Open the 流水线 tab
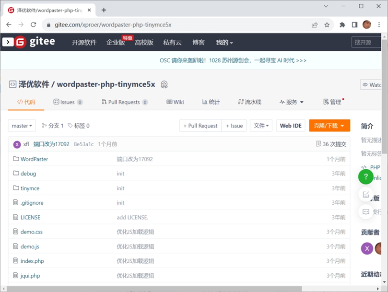This screenshot has height=292, width=388. (249, 102)
